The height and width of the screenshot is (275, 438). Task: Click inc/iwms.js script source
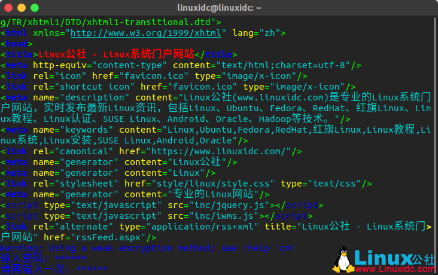coord(224,216)
